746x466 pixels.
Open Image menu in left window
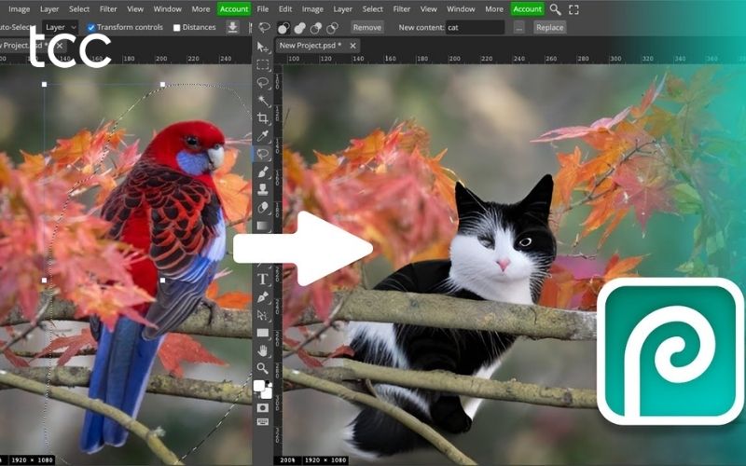(x=19, y=9)
